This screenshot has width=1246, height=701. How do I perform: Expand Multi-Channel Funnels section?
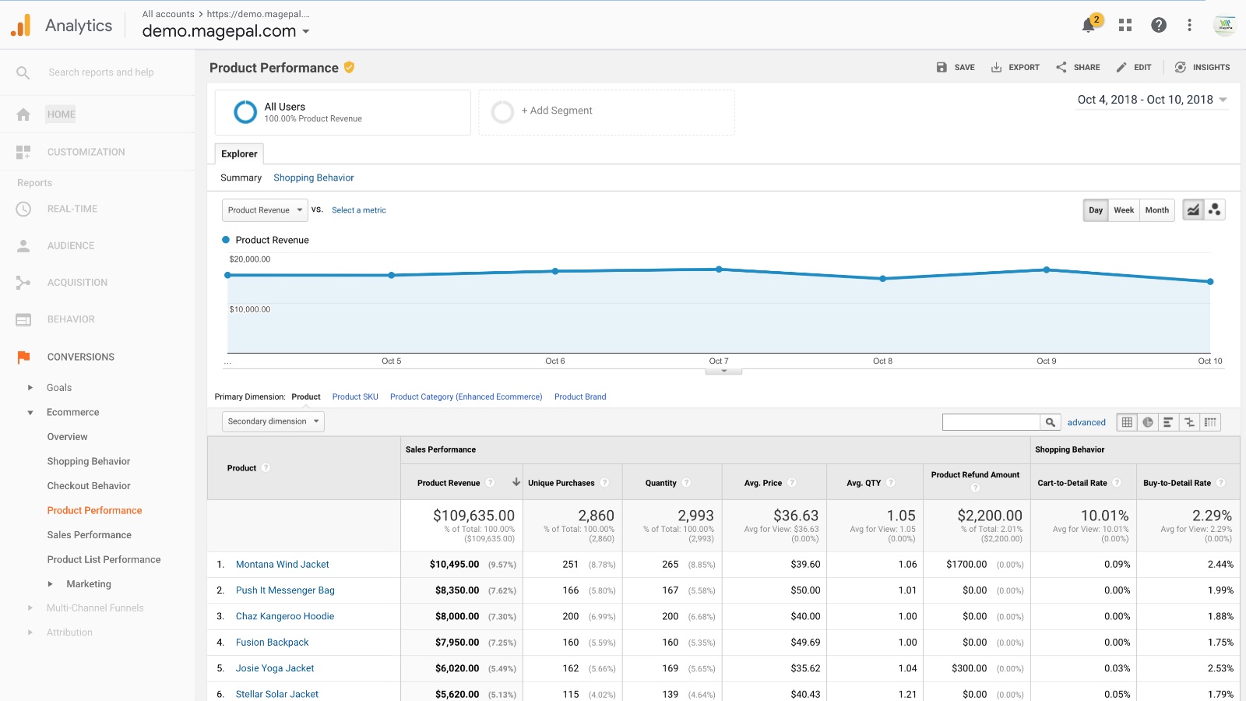coord(30,608)
